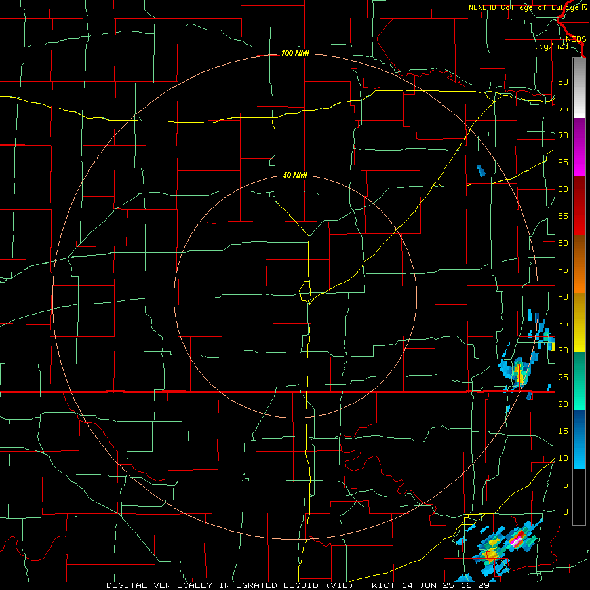Click the orange-brown segment of color bar
590x590 pixels.
[x=579, y=264]
